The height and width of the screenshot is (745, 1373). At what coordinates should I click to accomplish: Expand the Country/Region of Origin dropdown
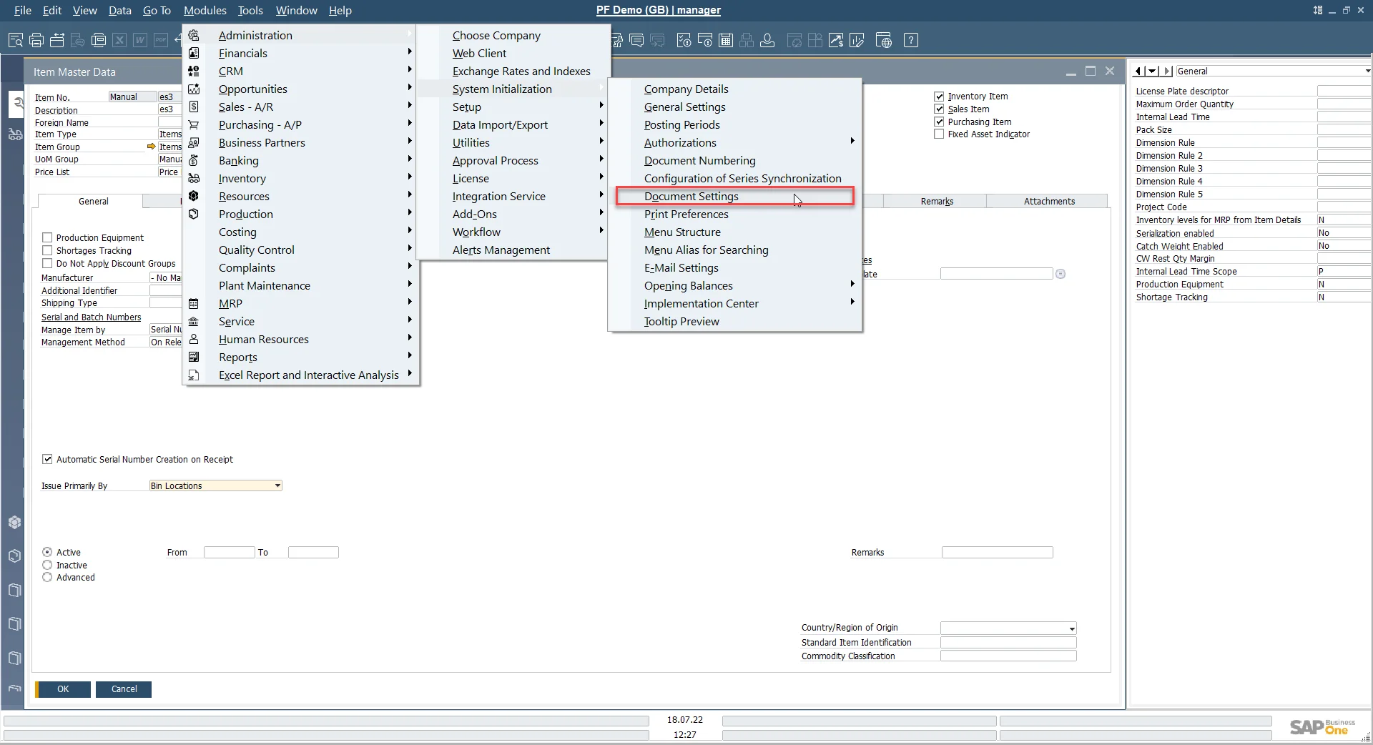1071,628
